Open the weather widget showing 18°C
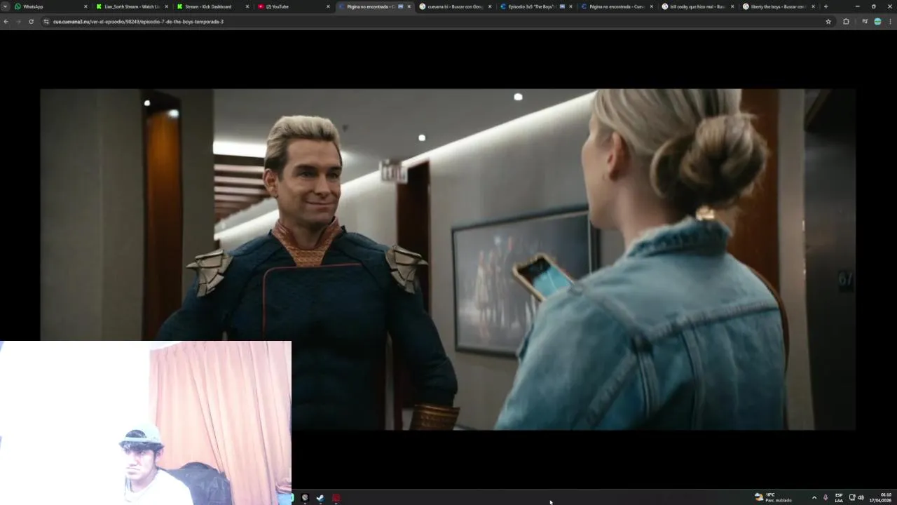 point(774,497)
